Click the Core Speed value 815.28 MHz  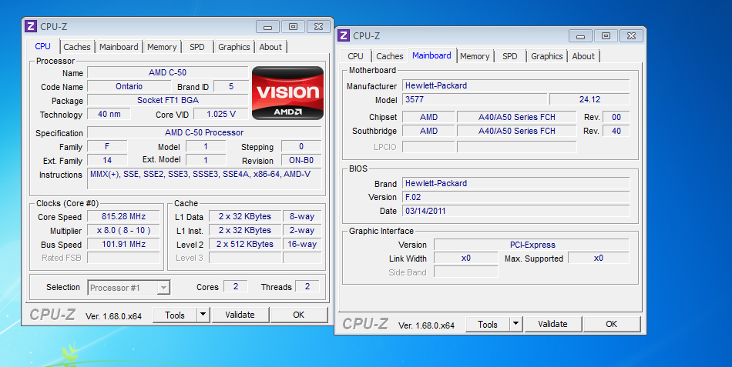(124, 216)
